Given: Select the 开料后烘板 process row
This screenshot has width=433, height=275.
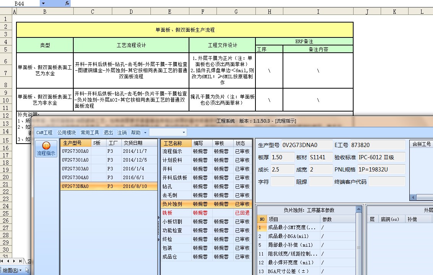Looking at the screenshot, I should [206, 178].
